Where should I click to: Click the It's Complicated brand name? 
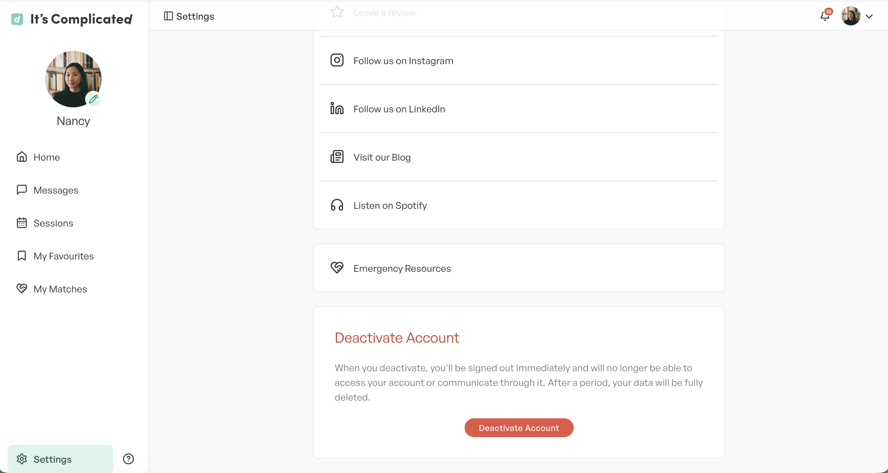(81, 19)
